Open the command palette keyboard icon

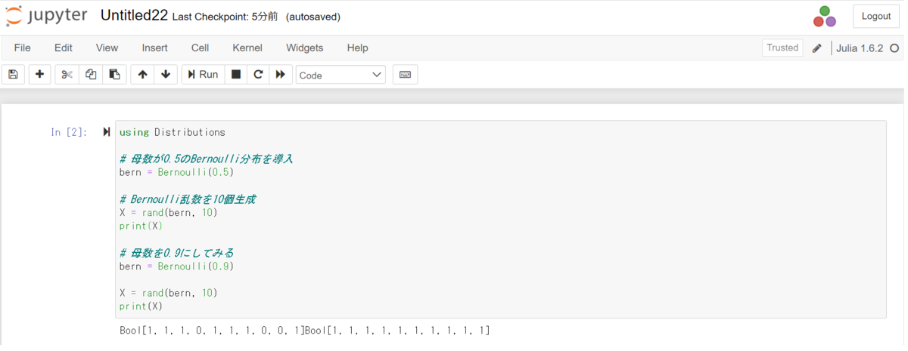tap(405, 75)
